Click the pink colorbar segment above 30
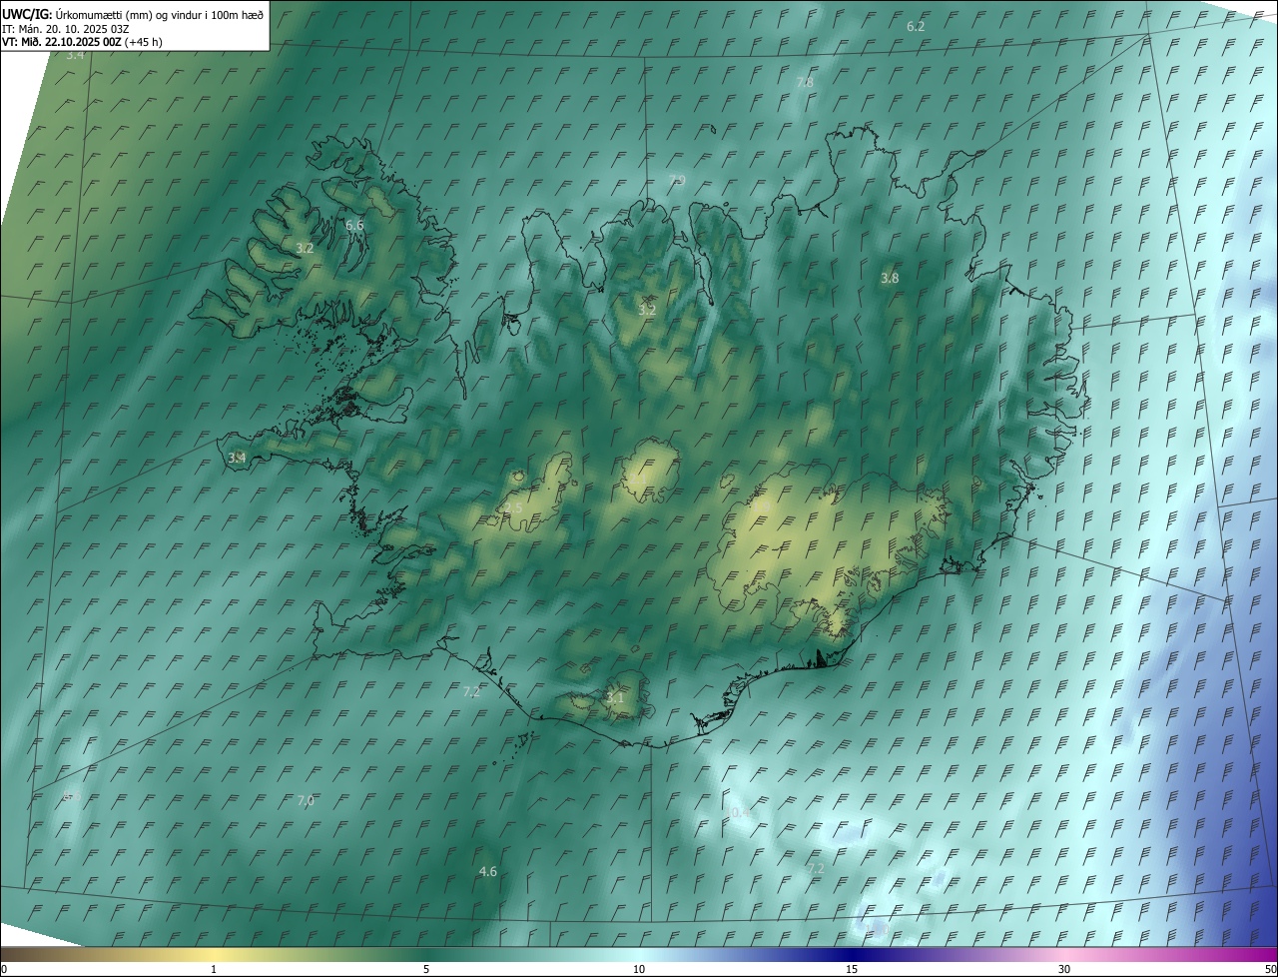This screenshot has width=1278, height=977. [1064, 954]
